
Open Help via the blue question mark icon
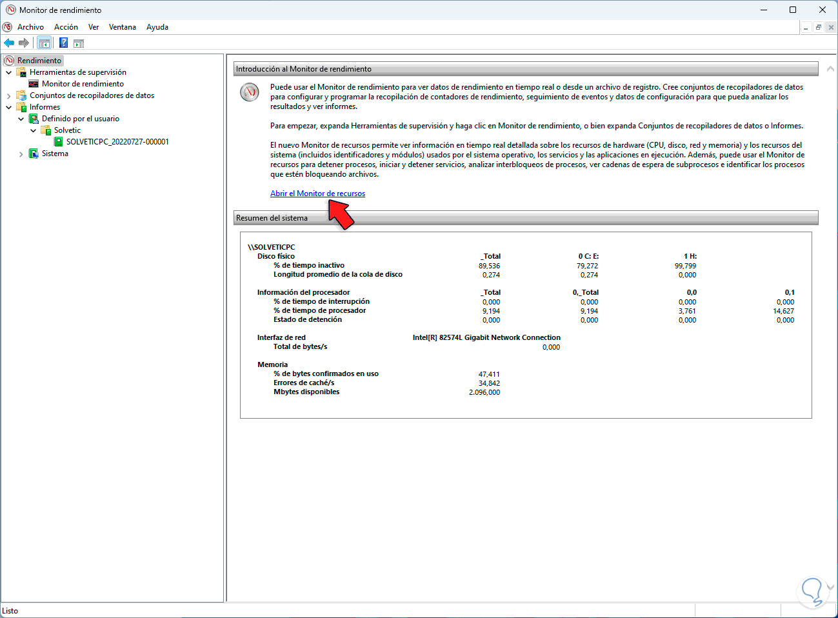63,43
